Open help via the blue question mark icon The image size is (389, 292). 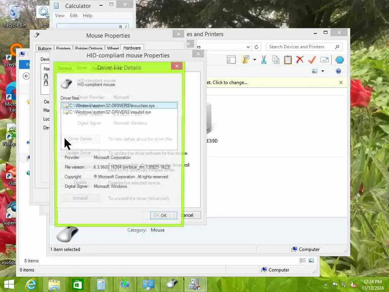coord(338,71)
